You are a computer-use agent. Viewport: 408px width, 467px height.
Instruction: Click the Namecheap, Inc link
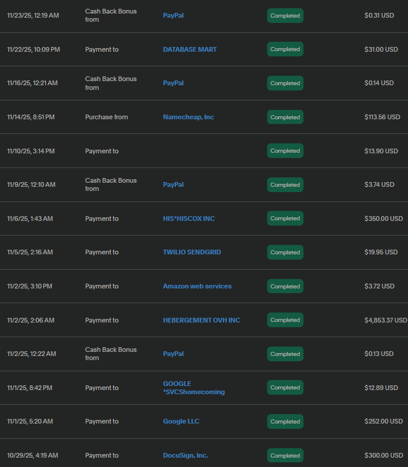pyautogui.click(x=188, y=117)
